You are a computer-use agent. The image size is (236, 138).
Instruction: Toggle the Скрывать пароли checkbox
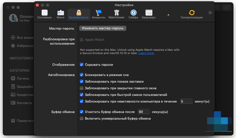[x=82, y=65]
